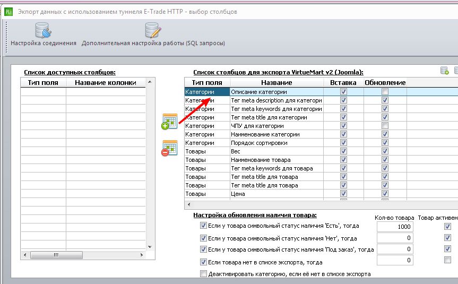
Task: Select Наименование товара cell
Action: 276,160
